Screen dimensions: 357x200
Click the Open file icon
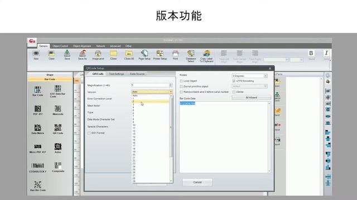coord(51,55)
